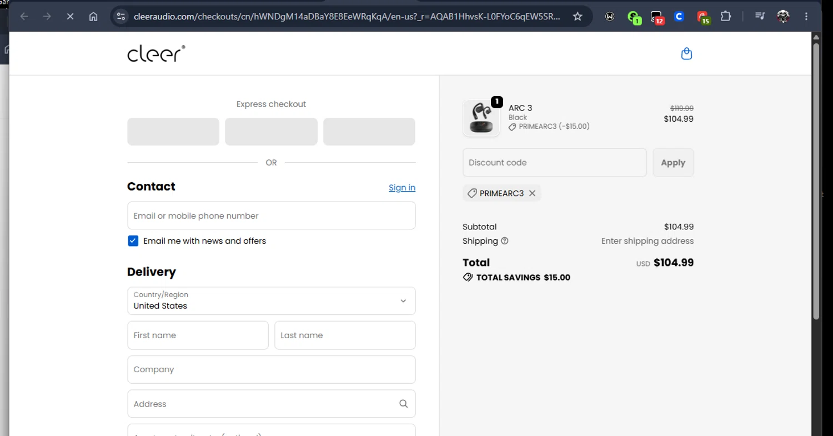Open the Country/Region dropdown

271,301
